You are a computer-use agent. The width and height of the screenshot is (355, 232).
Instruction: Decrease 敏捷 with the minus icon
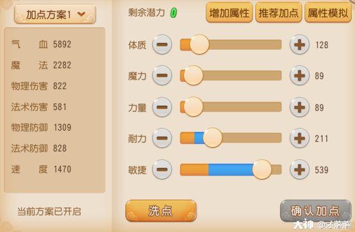tap(162, 170)
